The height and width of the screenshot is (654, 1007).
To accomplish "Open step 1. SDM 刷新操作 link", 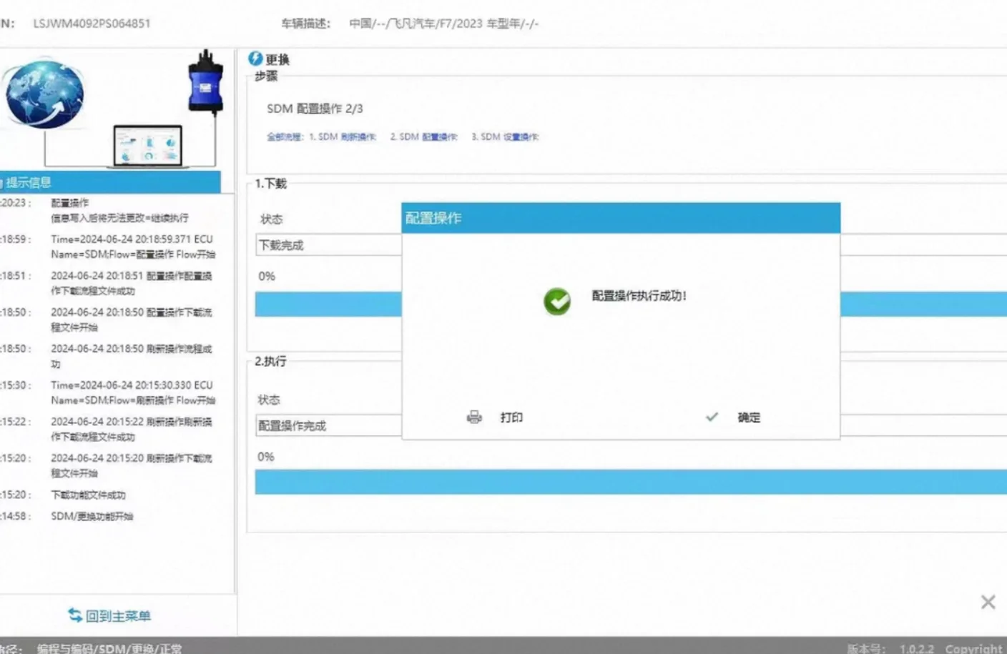I will click(343, 137).
